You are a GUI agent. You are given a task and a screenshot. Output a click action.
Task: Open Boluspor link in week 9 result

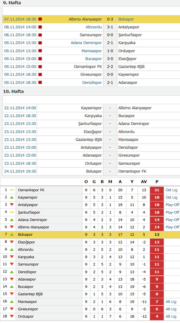tap(126, 19)
